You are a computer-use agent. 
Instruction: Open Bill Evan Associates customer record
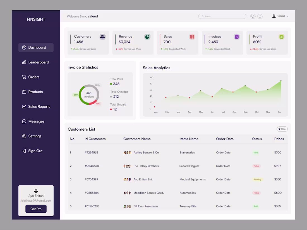tap(146, 206)
